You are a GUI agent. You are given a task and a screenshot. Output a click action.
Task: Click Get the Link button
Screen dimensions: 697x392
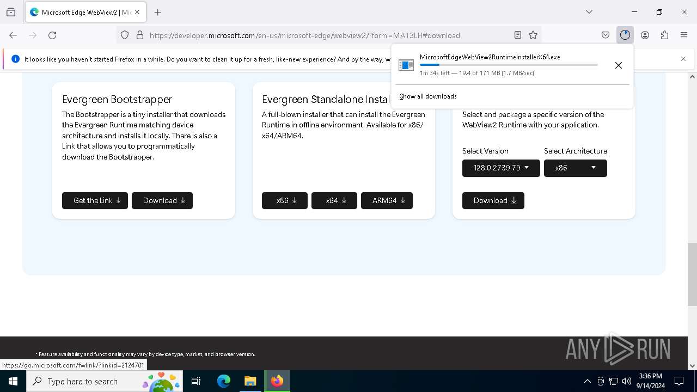click(x=95, y=200)
